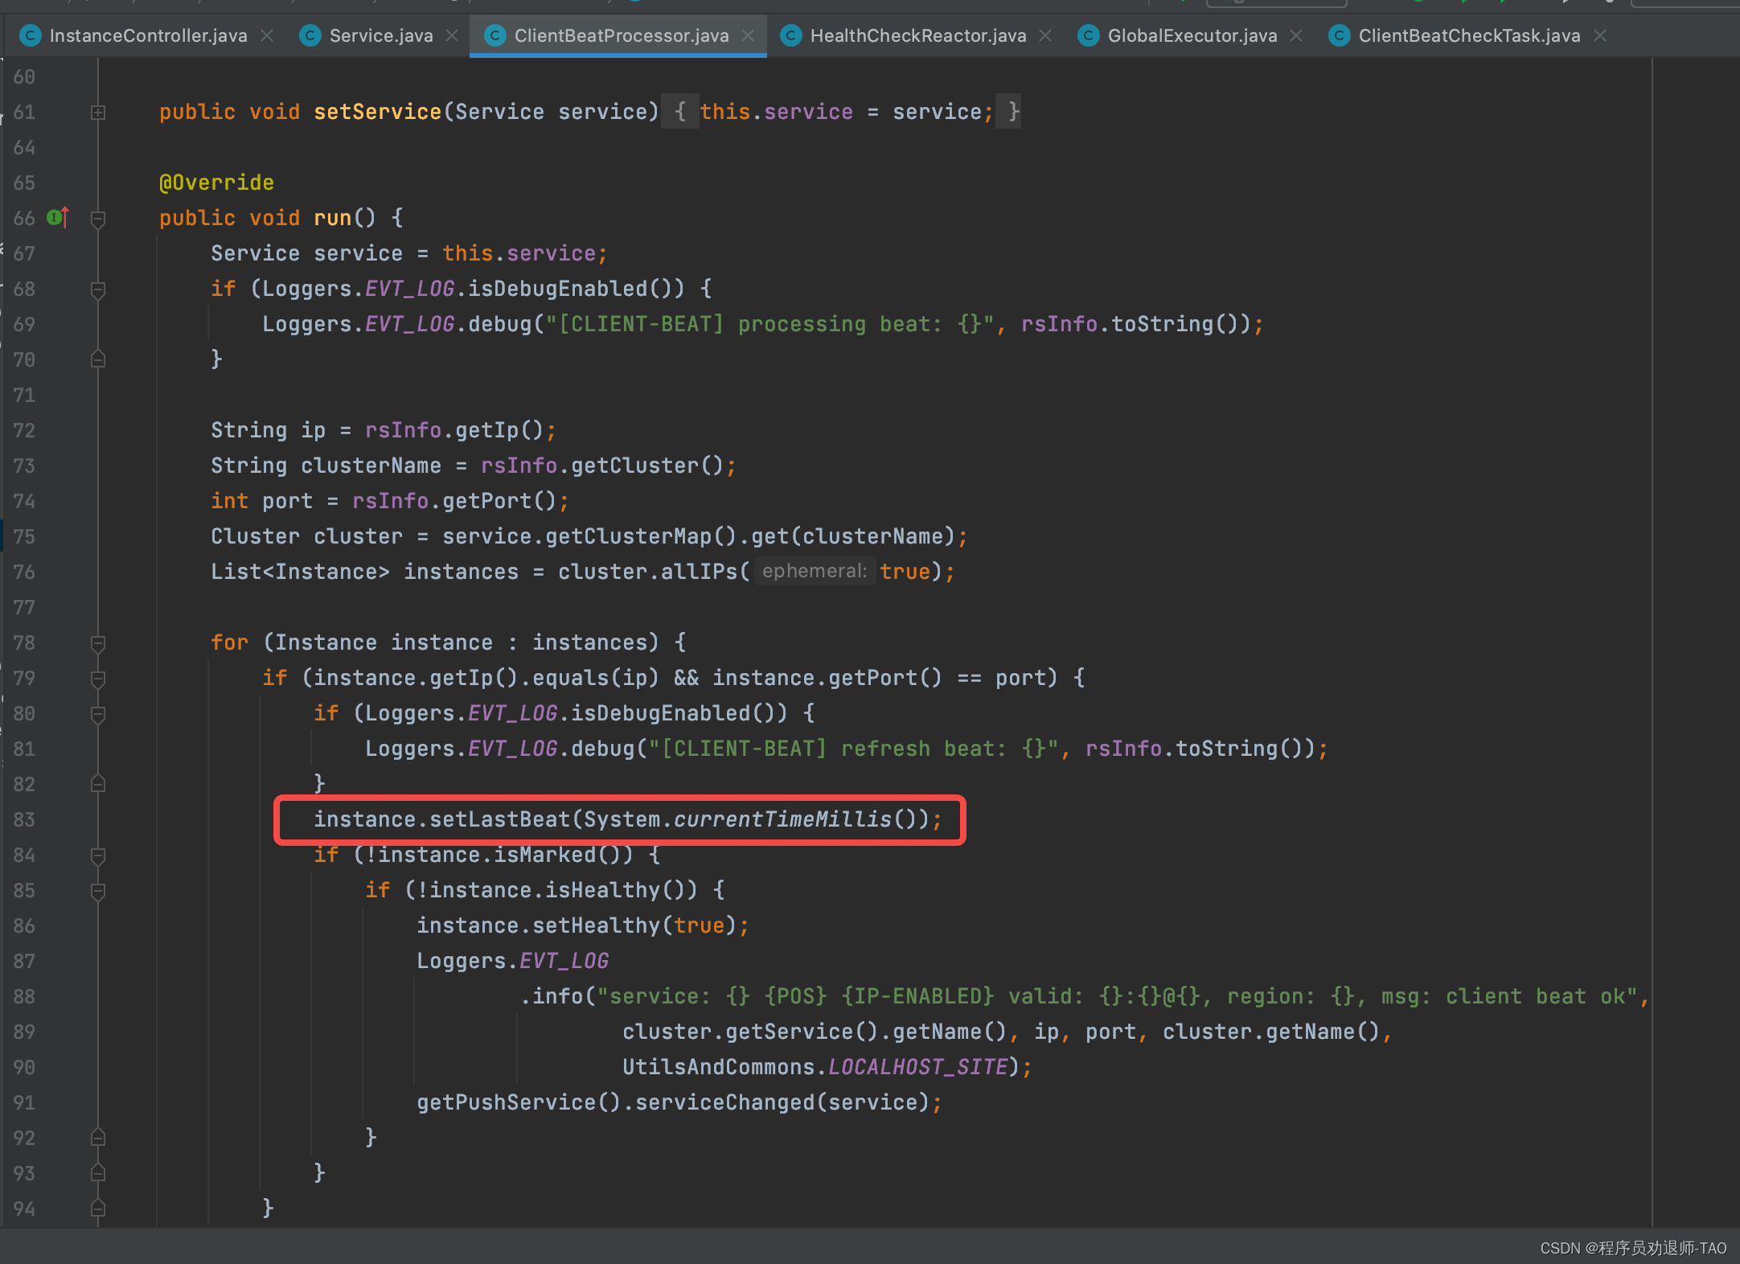
Task: Click line number 60 in the gutter
Action: (24, 76)
